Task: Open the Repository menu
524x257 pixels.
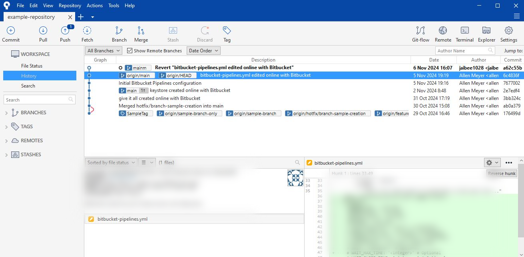Action: click(x=70, y=6)
